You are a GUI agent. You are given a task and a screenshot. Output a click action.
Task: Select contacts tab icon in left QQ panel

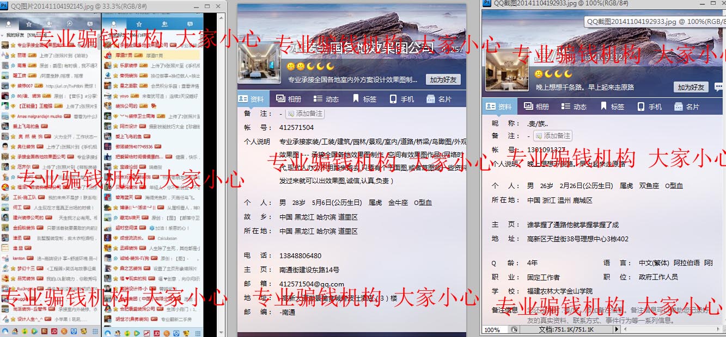[x=9, y=24]
